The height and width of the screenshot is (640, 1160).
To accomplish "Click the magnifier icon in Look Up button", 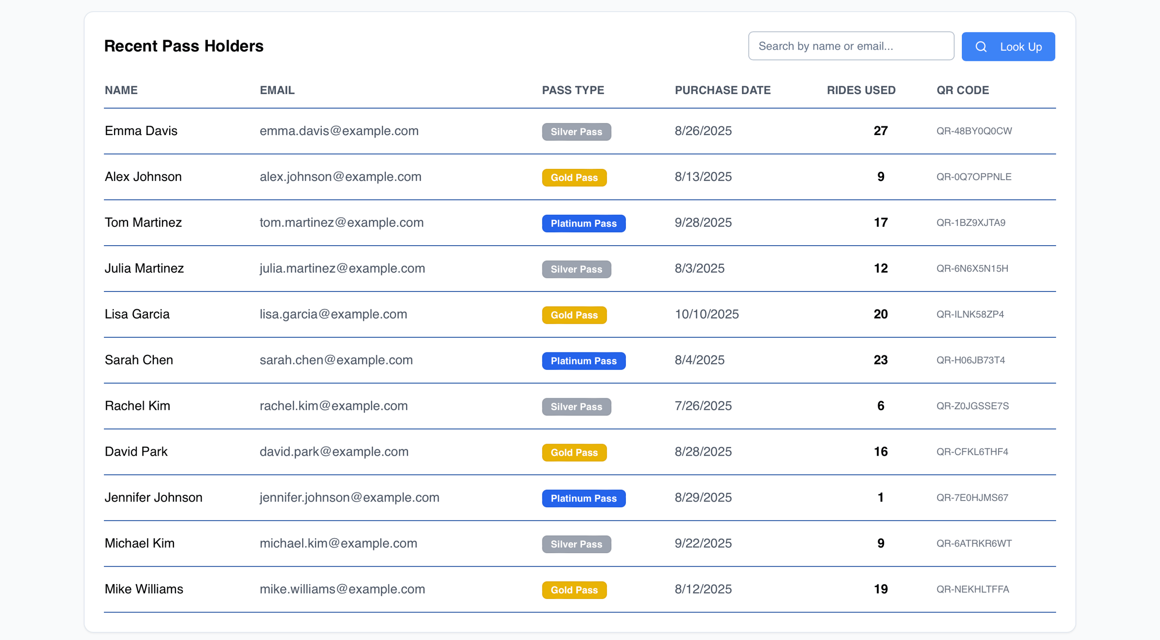I will [x=981, y=47].
